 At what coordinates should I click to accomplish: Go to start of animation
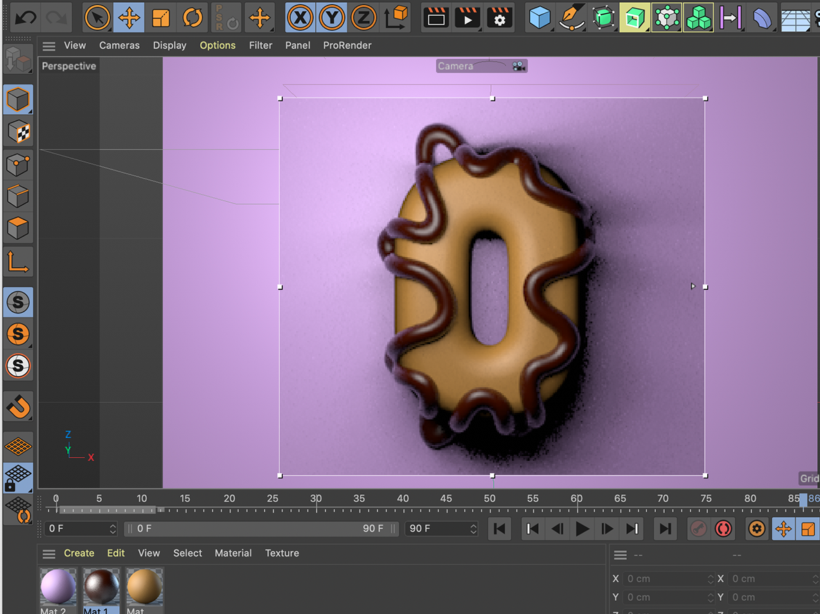(x=499, y=529)
